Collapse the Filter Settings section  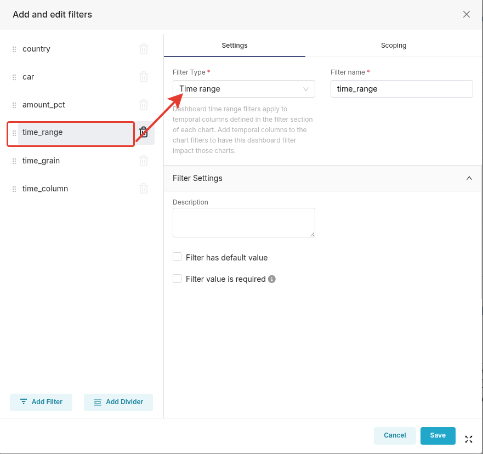(469, 178)
